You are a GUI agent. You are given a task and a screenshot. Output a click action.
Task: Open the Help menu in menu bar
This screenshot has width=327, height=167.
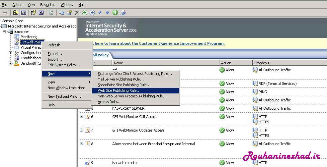point(82,5)
